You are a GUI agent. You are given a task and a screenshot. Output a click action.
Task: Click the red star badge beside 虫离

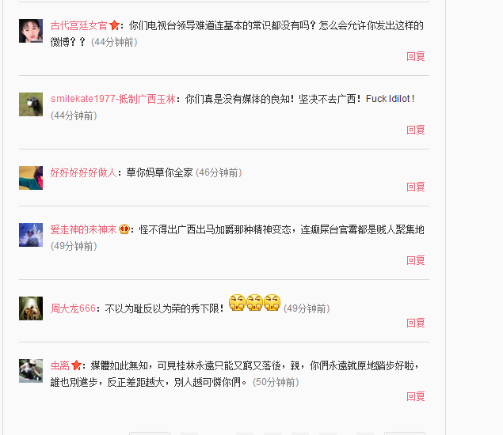[76, 365]
